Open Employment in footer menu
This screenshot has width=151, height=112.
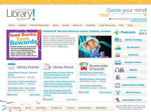click(85, 108)
